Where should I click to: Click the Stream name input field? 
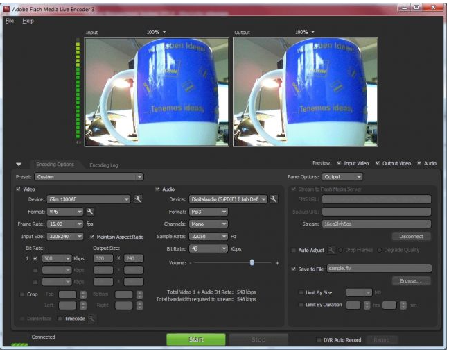click(x=376, y=224)
